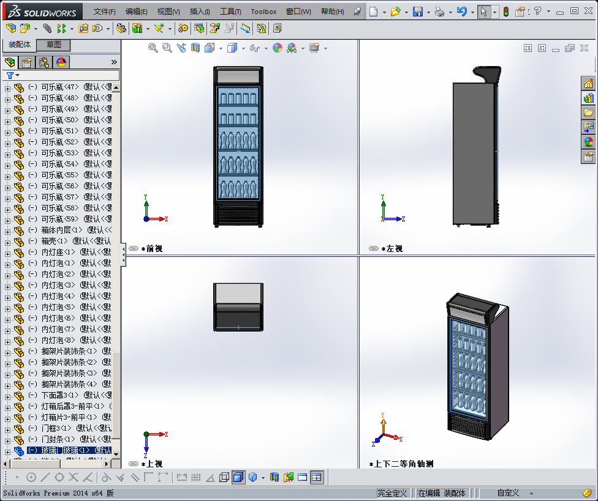598x501 pixels.
Task: Click the Edit Appearance color ball icon
Action: [x=278, y=48]
